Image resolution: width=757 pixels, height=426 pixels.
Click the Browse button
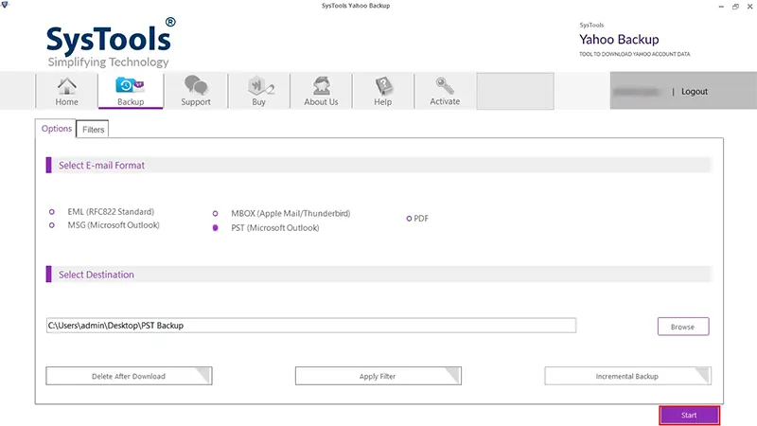[683, 327]
